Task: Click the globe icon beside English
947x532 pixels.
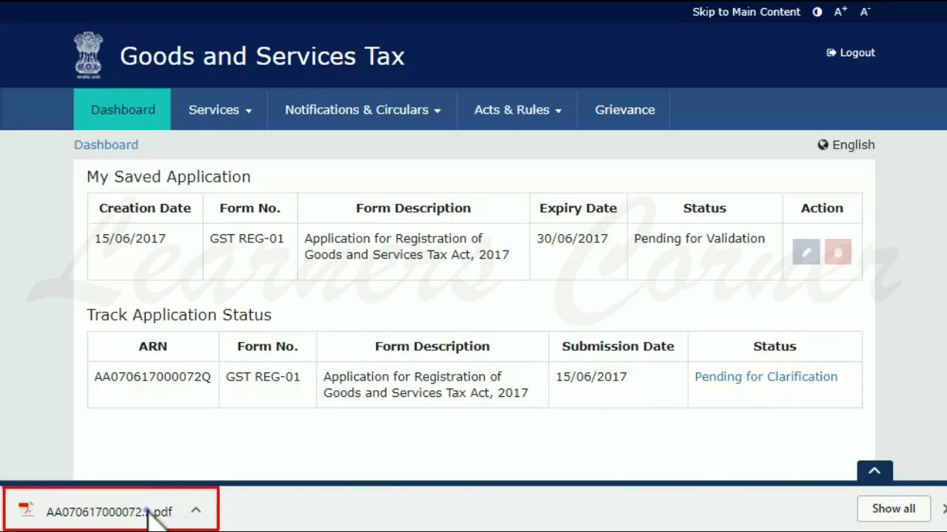Action: (x=823, y=145)
